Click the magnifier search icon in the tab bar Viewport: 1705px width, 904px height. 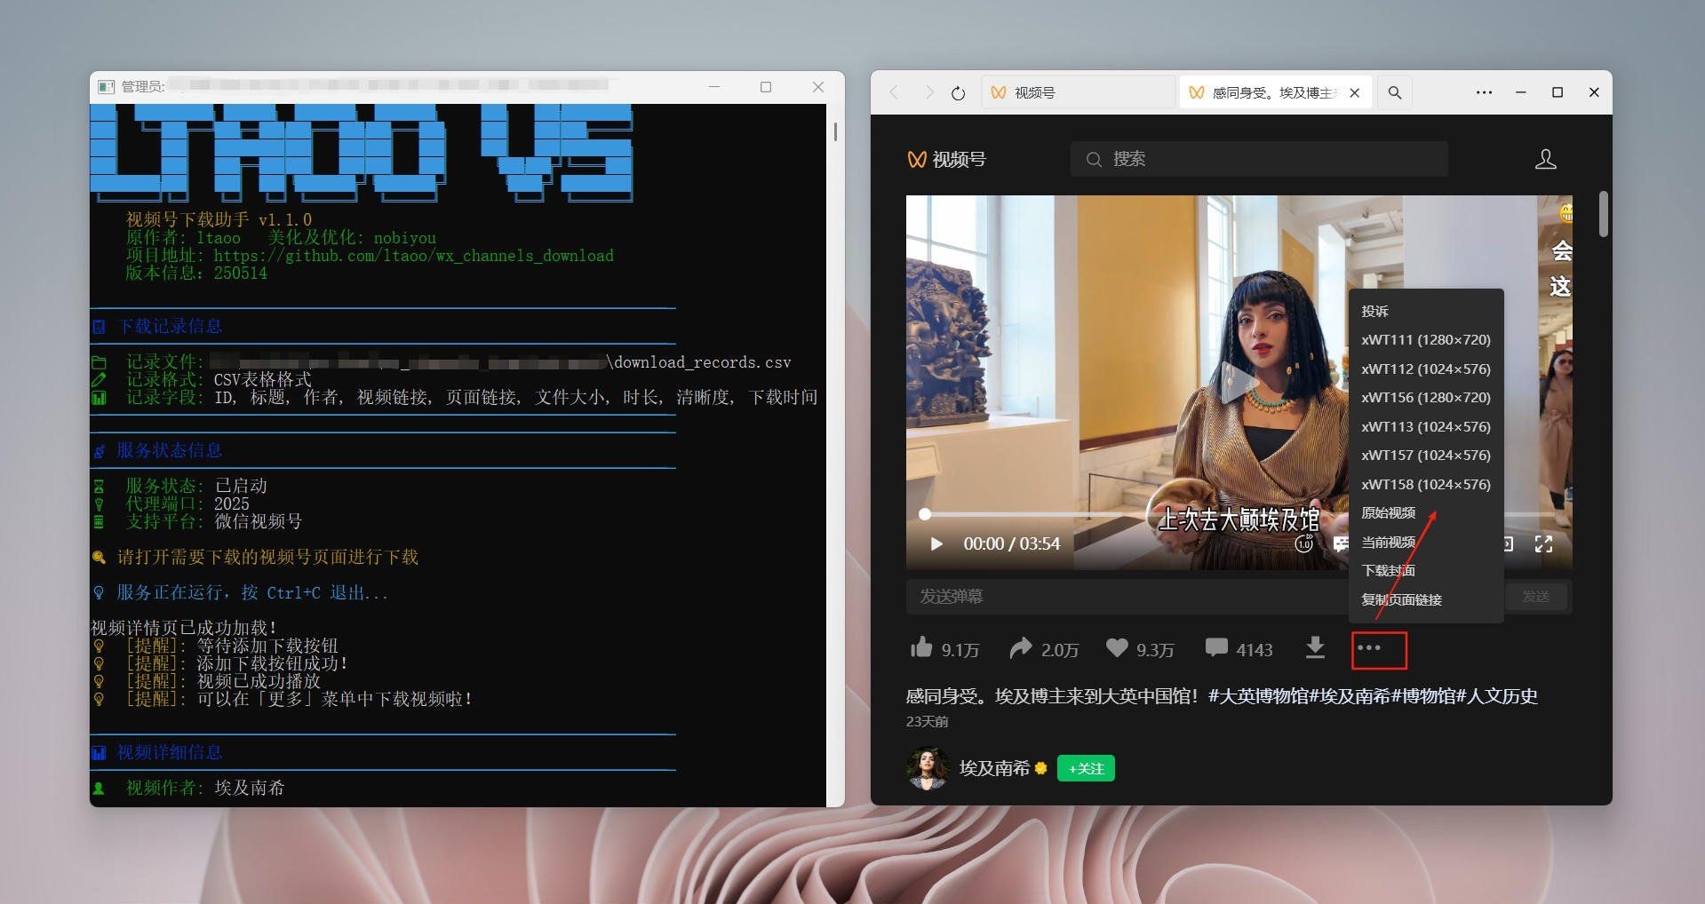[x=1395, y=92]
